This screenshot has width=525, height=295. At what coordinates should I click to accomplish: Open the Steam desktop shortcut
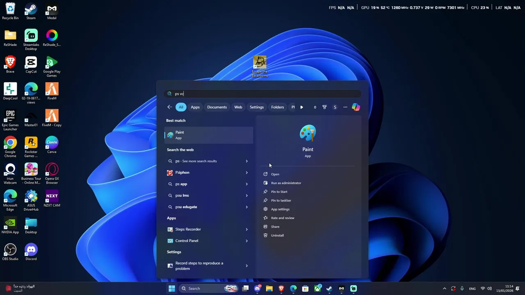(31, 11)
